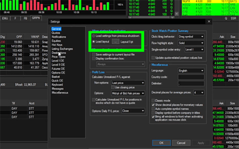Image resolution: width=239 pixels, height=149 pixels.
Task: Switch to the EWJ symbol tab
Action: pyautogui.click(x=5, y=18)
